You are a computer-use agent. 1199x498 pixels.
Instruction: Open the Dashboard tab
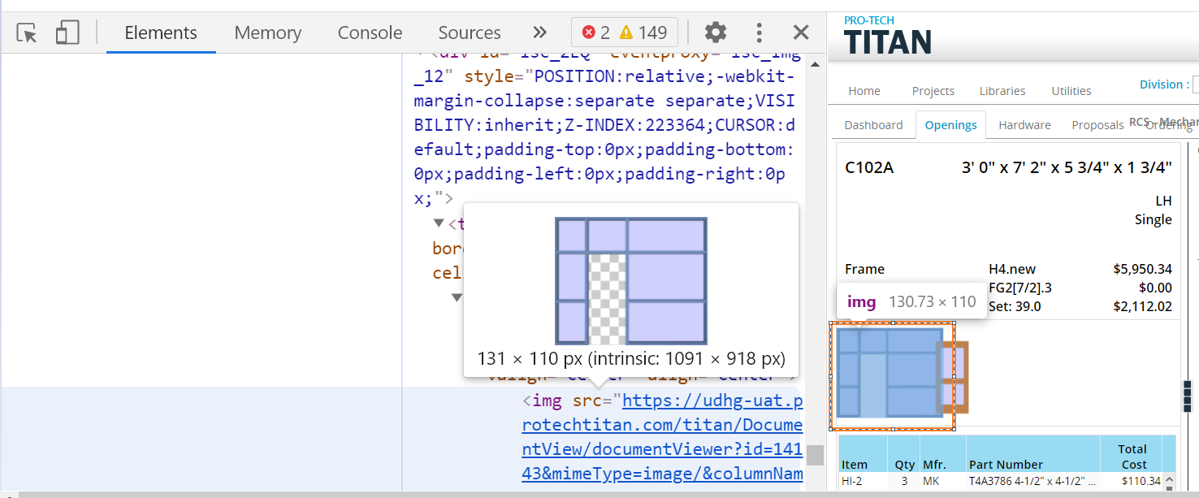[x=873, y=125]
